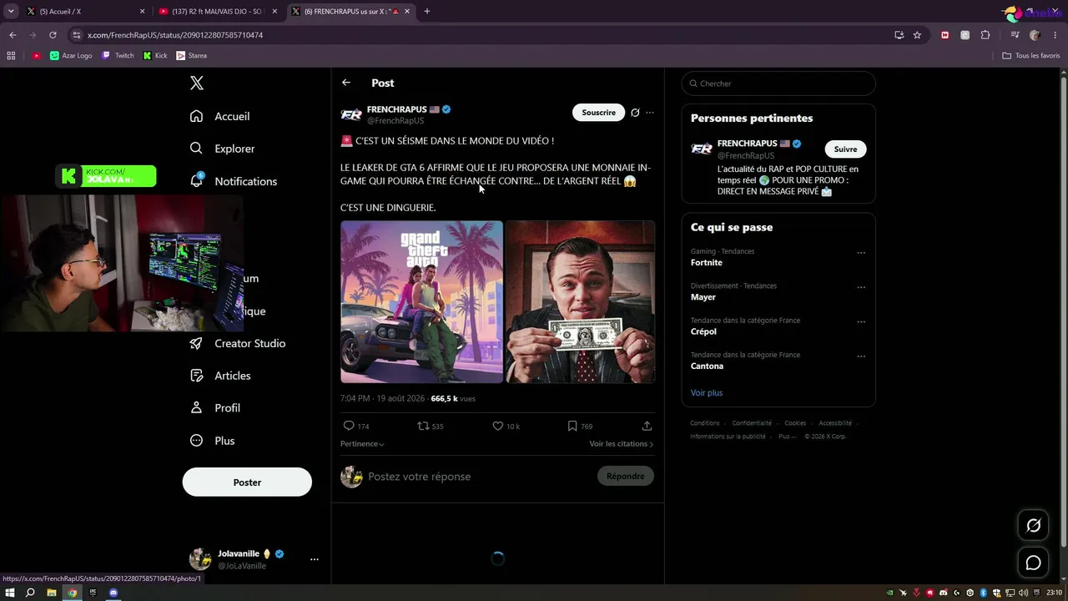Switch to the R2 ft MAUVAIS DJO tab
The image size is (1068, 601).
tap(219, 12)
